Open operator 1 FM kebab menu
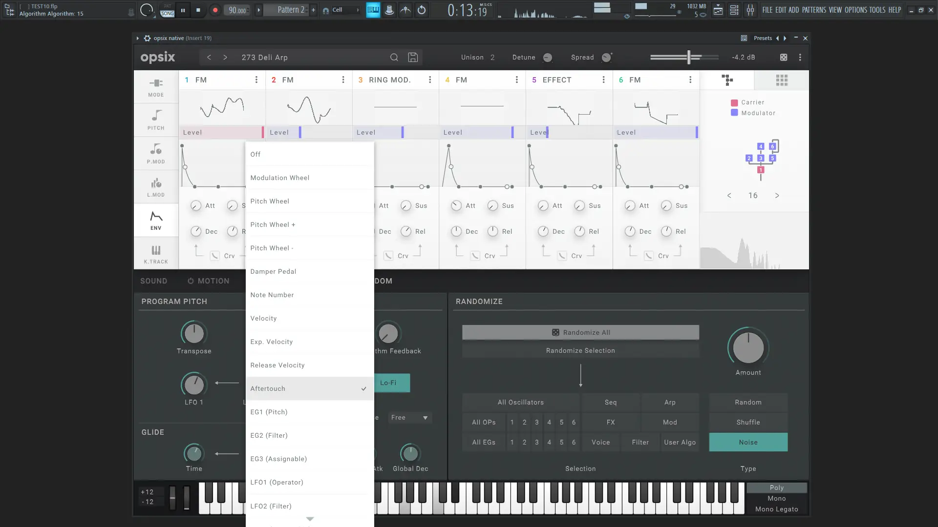 (x=256, y=80)
